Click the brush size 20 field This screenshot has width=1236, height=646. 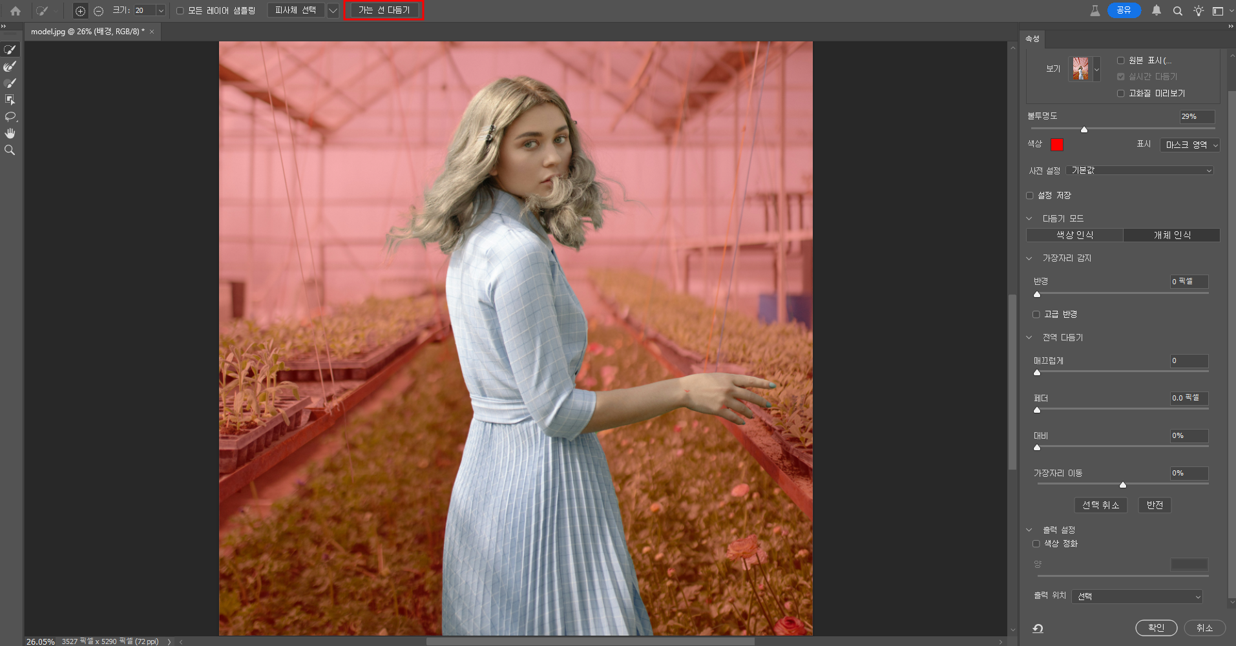click(144, 10)
